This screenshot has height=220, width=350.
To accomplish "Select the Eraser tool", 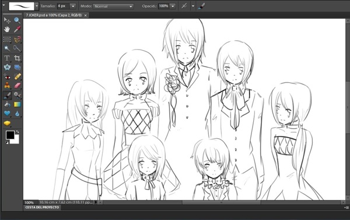I will click(x=17, y=86).
